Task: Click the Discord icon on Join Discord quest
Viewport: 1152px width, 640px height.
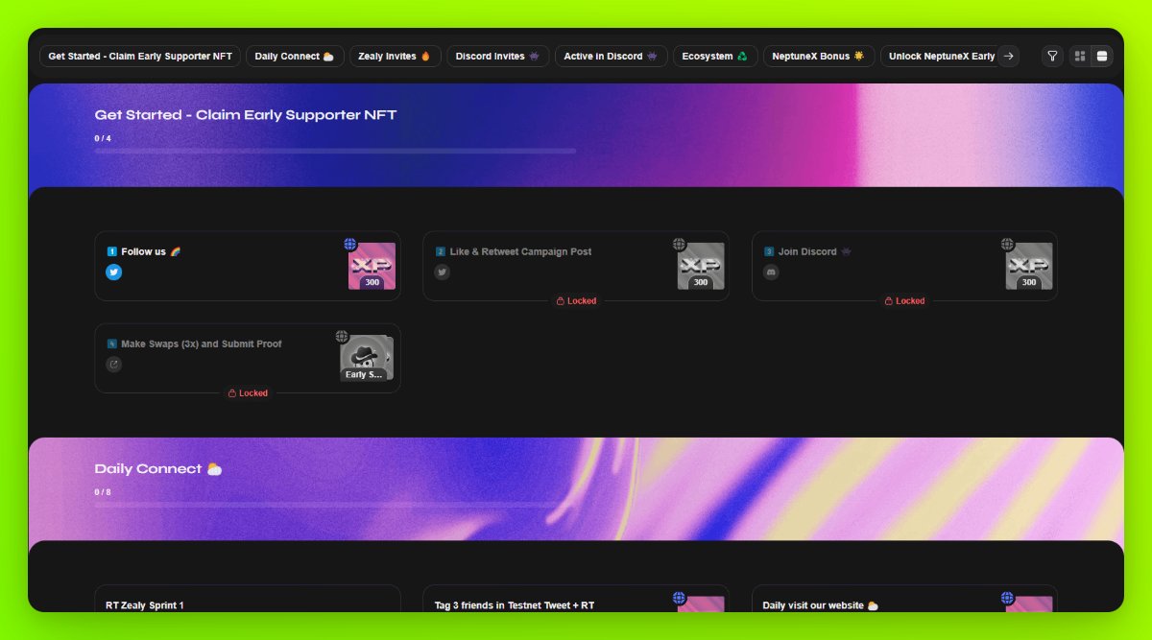Action: pyautogui.click(x=771, y=273)
